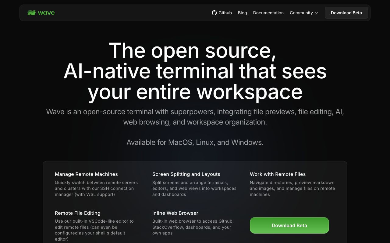Click the 'Navigate directories, preview markdown' description

[292, 188]
